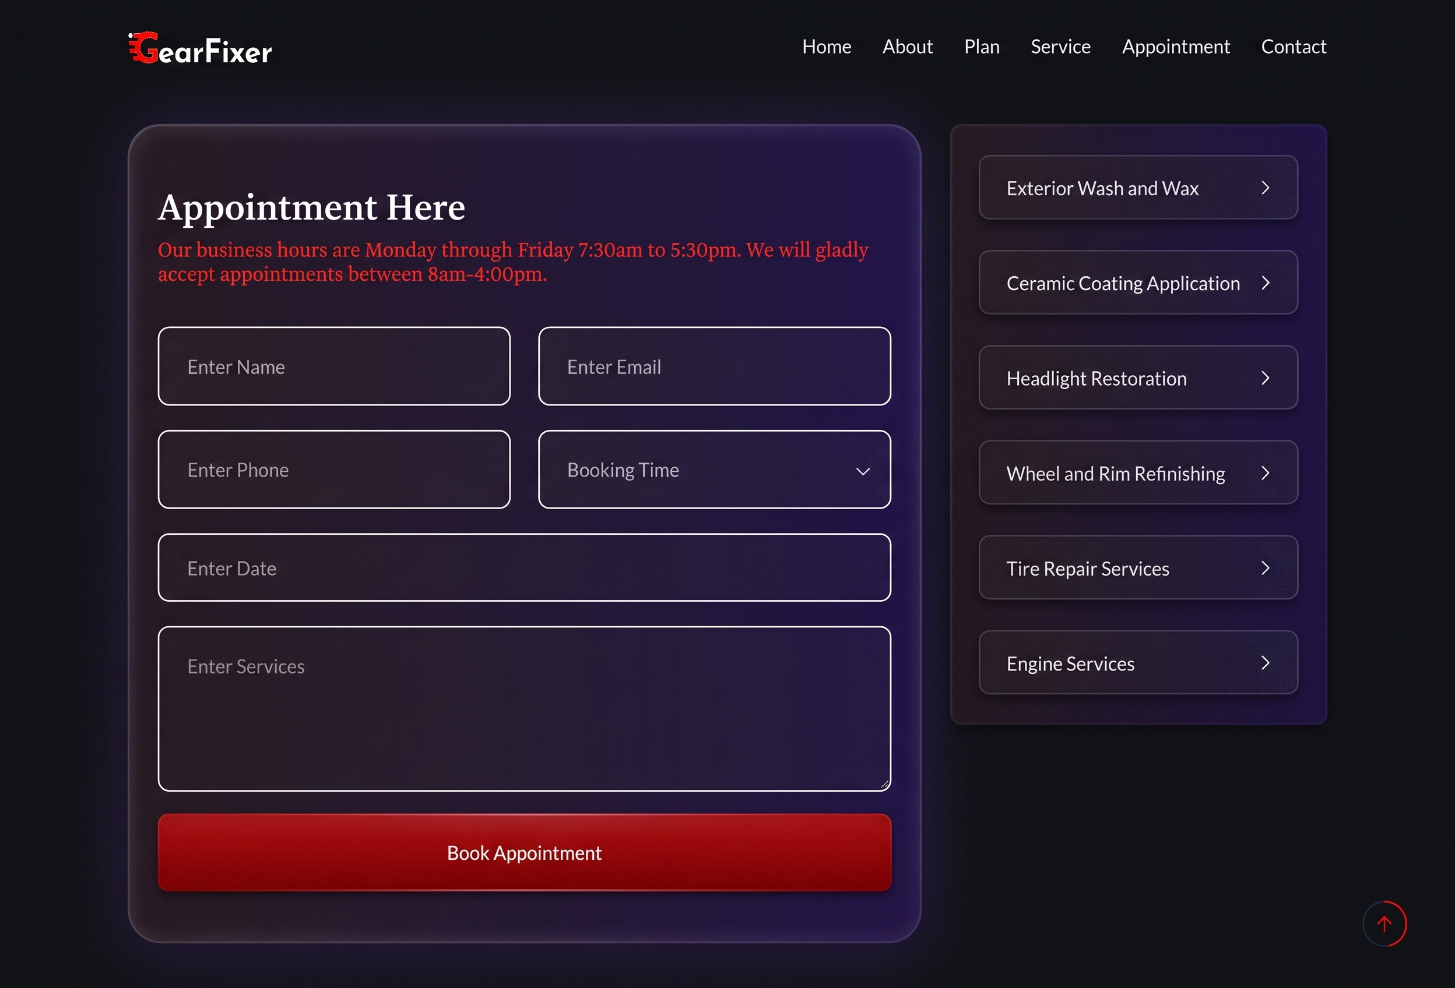
Task: Click the Enter Date field
Action: (x=524, y=567)
